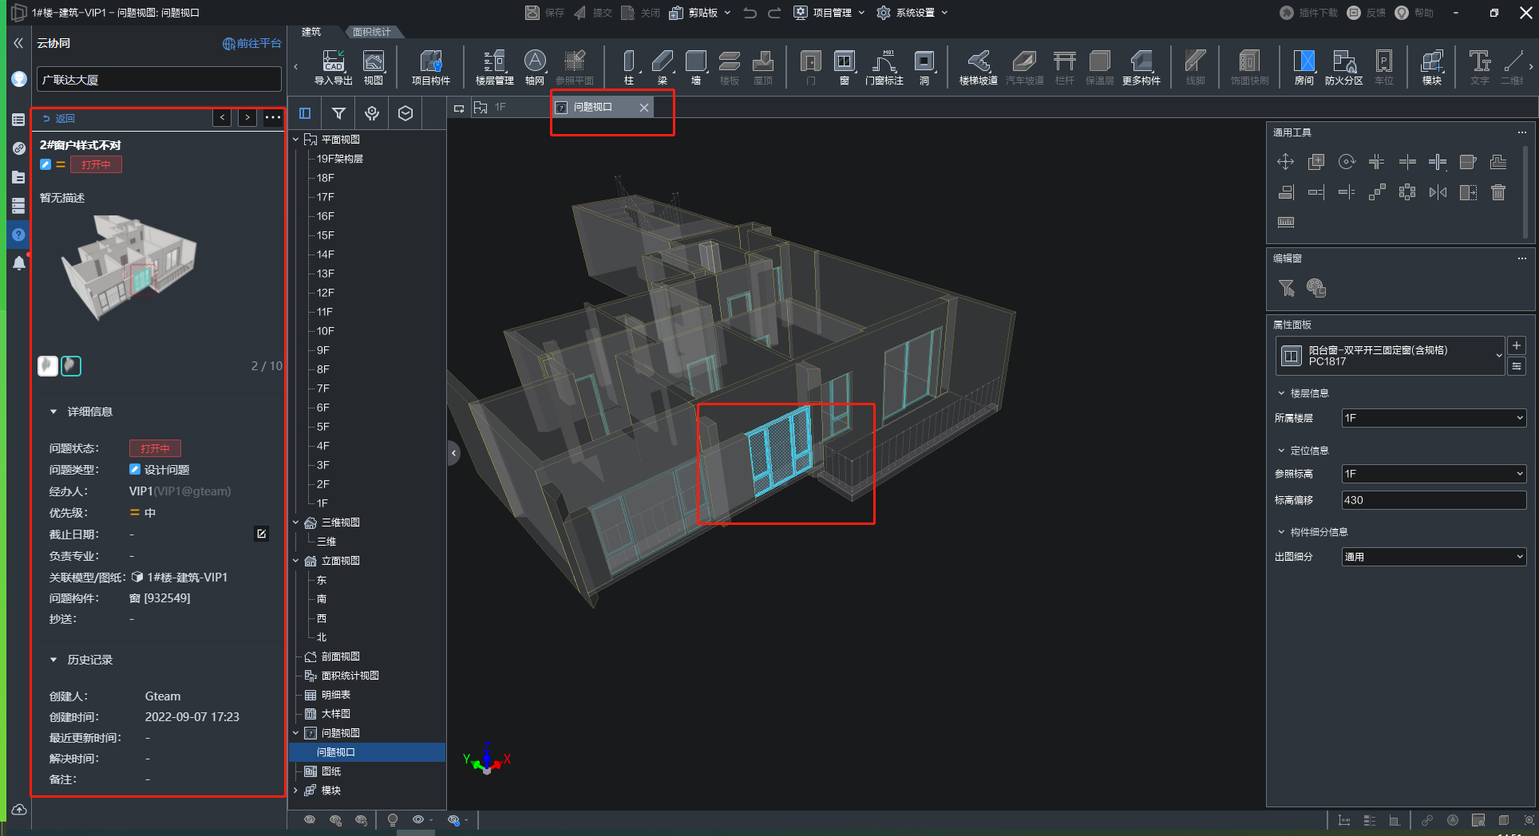Image resolution: width=1539 pixels, height=836 pixels.
Task: Select the 三维 view in the tree
Action: 326,542
